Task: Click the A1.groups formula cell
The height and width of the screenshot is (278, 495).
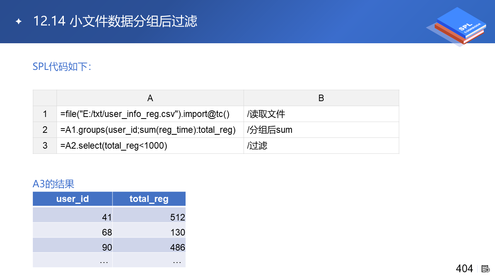Action: click(x=148, y=130)
